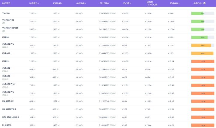
Task: Click the 矿机型号 column header
Action: (x=6, y=3)
